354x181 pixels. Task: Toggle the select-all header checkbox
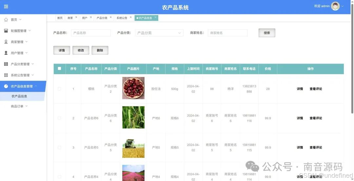coord(59,69)
